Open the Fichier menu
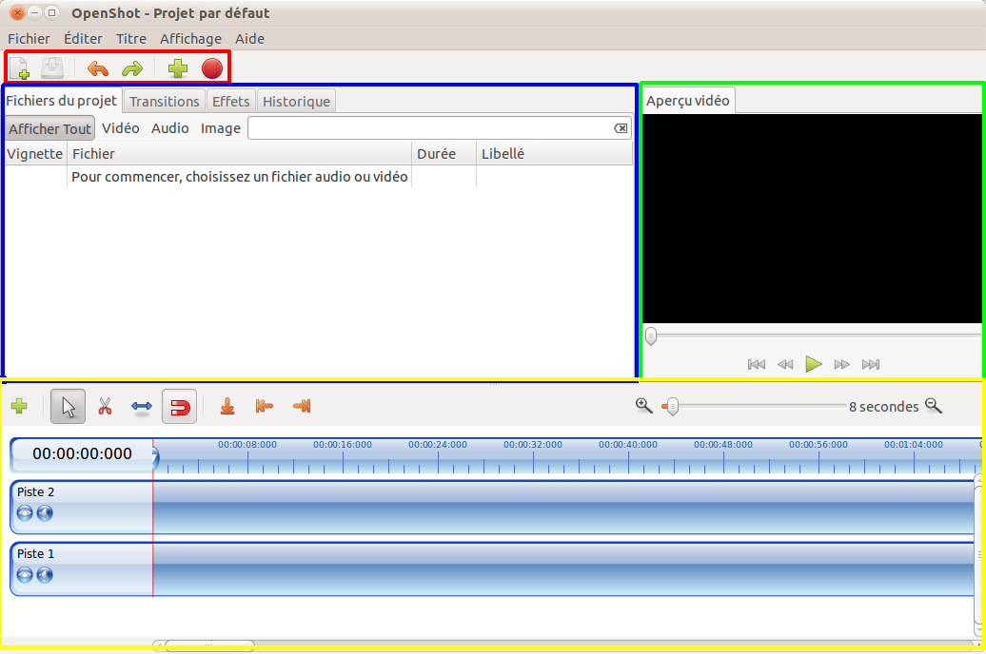Screen dimensions: 986x654 (29, 39)
